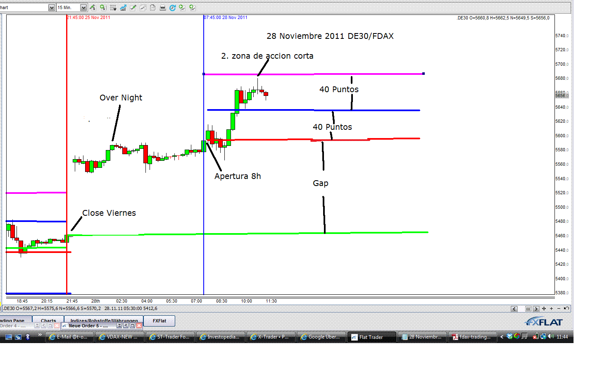This screenshot has height=372, width=595.
Task: Select the Flat Trader taskbar button
Action: (x=371, y=337)
